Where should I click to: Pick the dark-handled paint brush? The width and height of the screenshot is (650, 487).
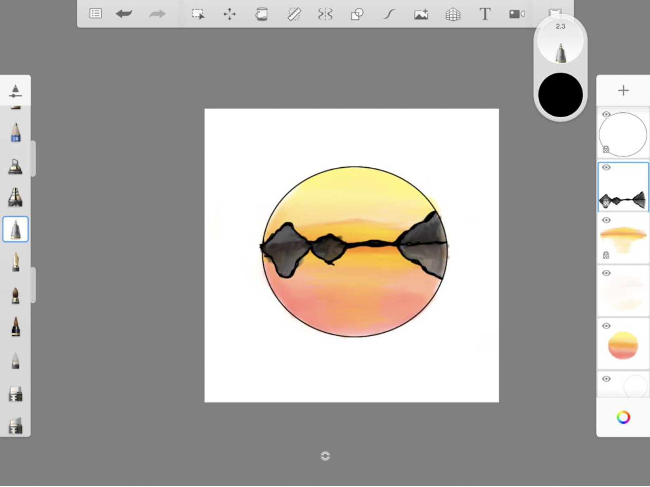[x=15, y=327]
